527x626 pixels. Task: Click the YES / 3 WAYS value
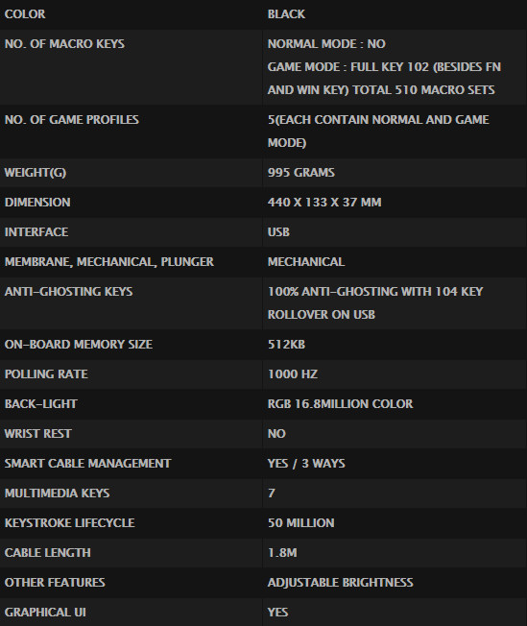point(306,464)
